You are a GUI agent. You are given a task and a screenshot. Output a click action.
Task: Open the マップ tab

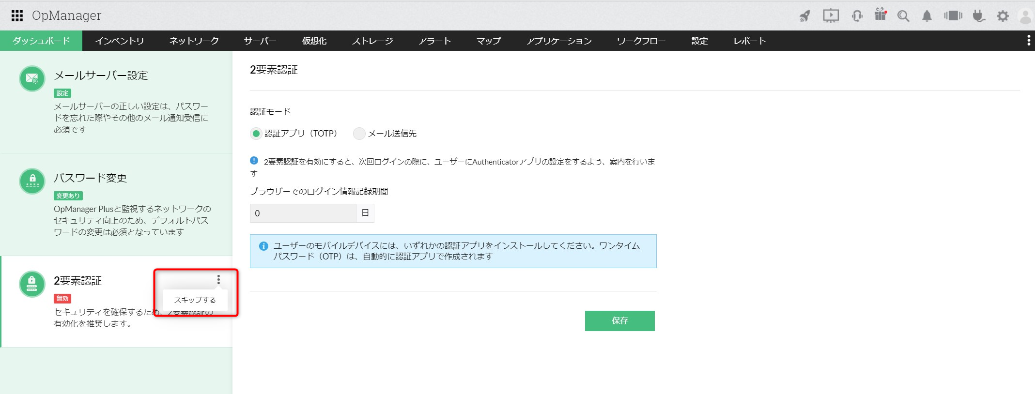pyautogui.click(x=488, y=41)
